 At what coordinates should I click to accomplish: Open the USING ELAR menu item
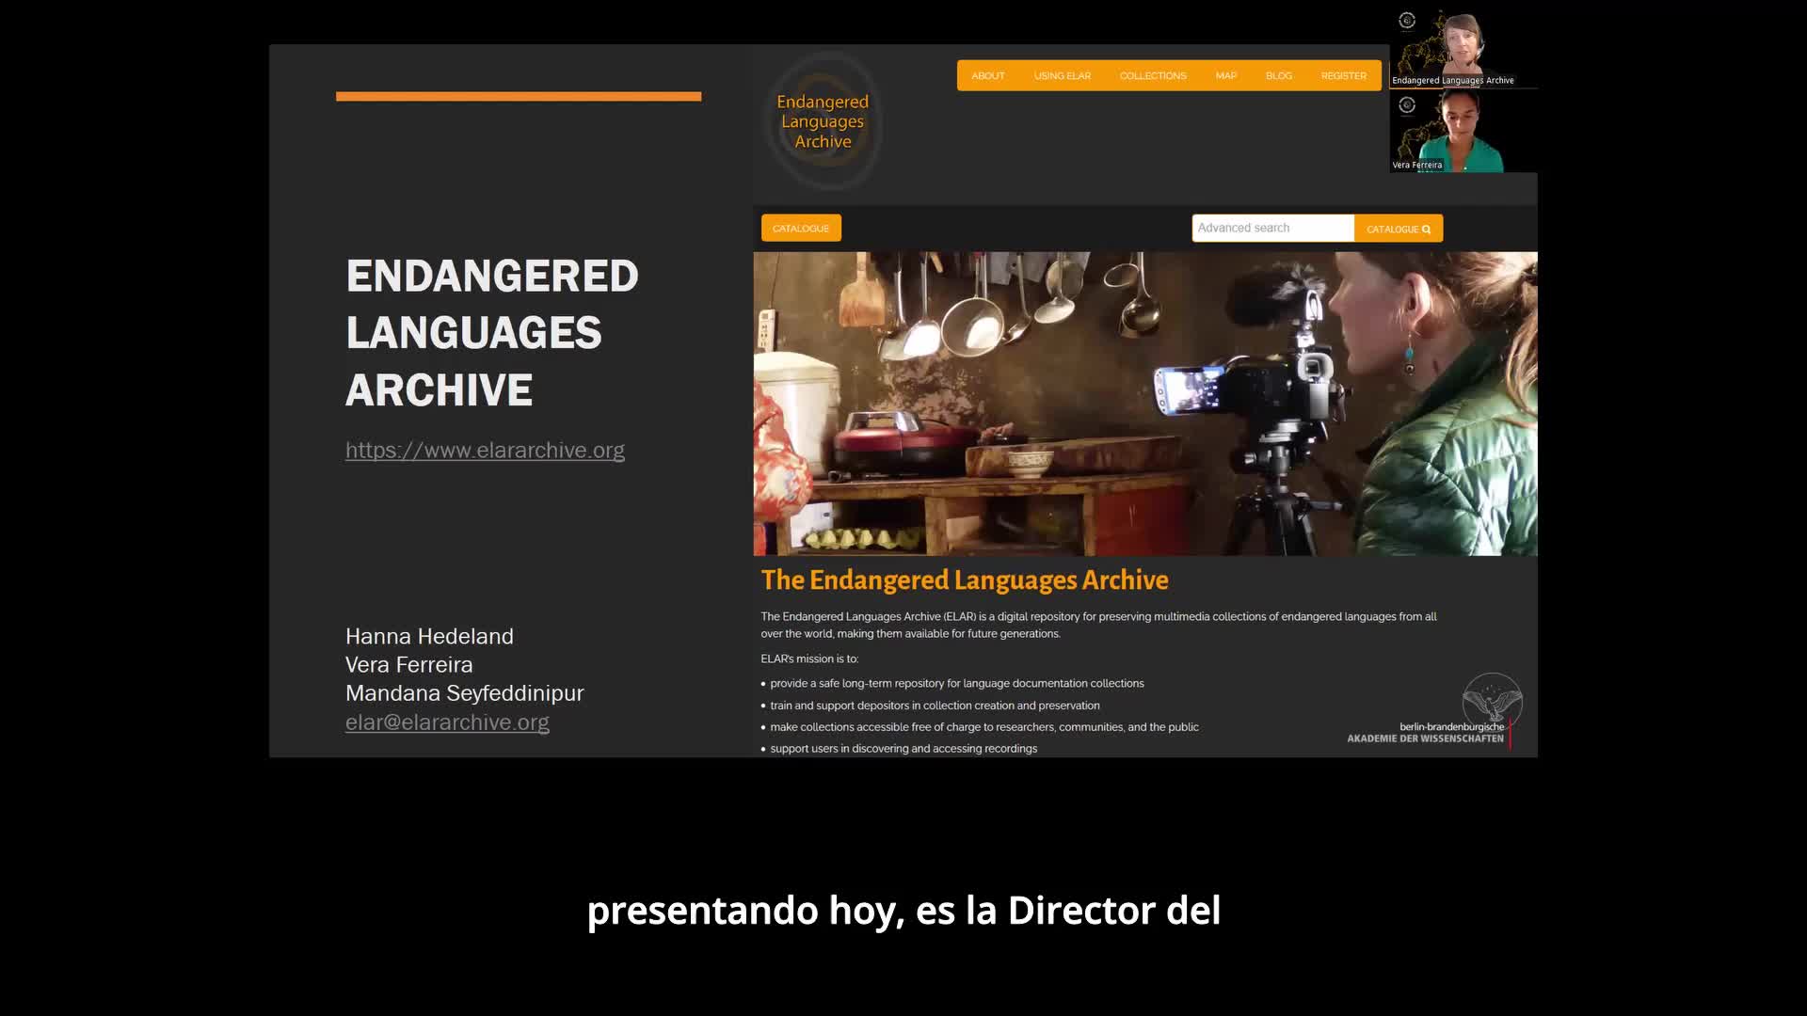pyautogui.click(x=1062, y=76)
